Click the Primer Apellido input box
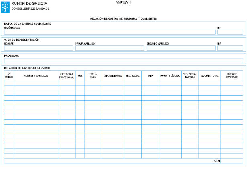The image size is (247, 176). tap(109, 48)
